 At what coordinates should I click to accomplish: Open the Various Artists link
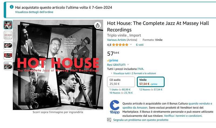coord(116,40)
